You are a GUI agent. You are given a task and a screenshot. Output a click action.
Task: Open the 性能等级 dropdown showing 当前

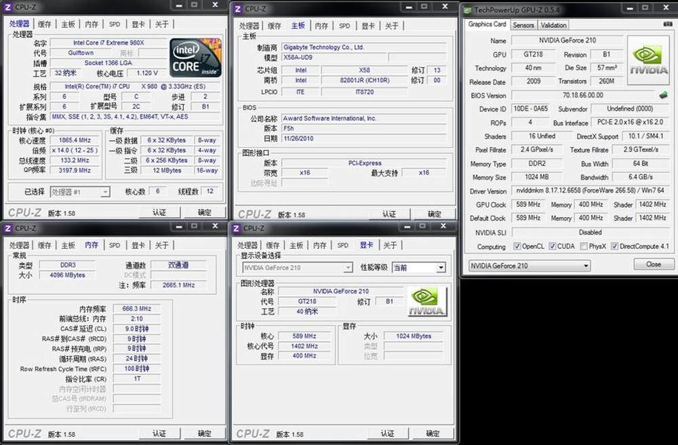click(x=418, y=268)
